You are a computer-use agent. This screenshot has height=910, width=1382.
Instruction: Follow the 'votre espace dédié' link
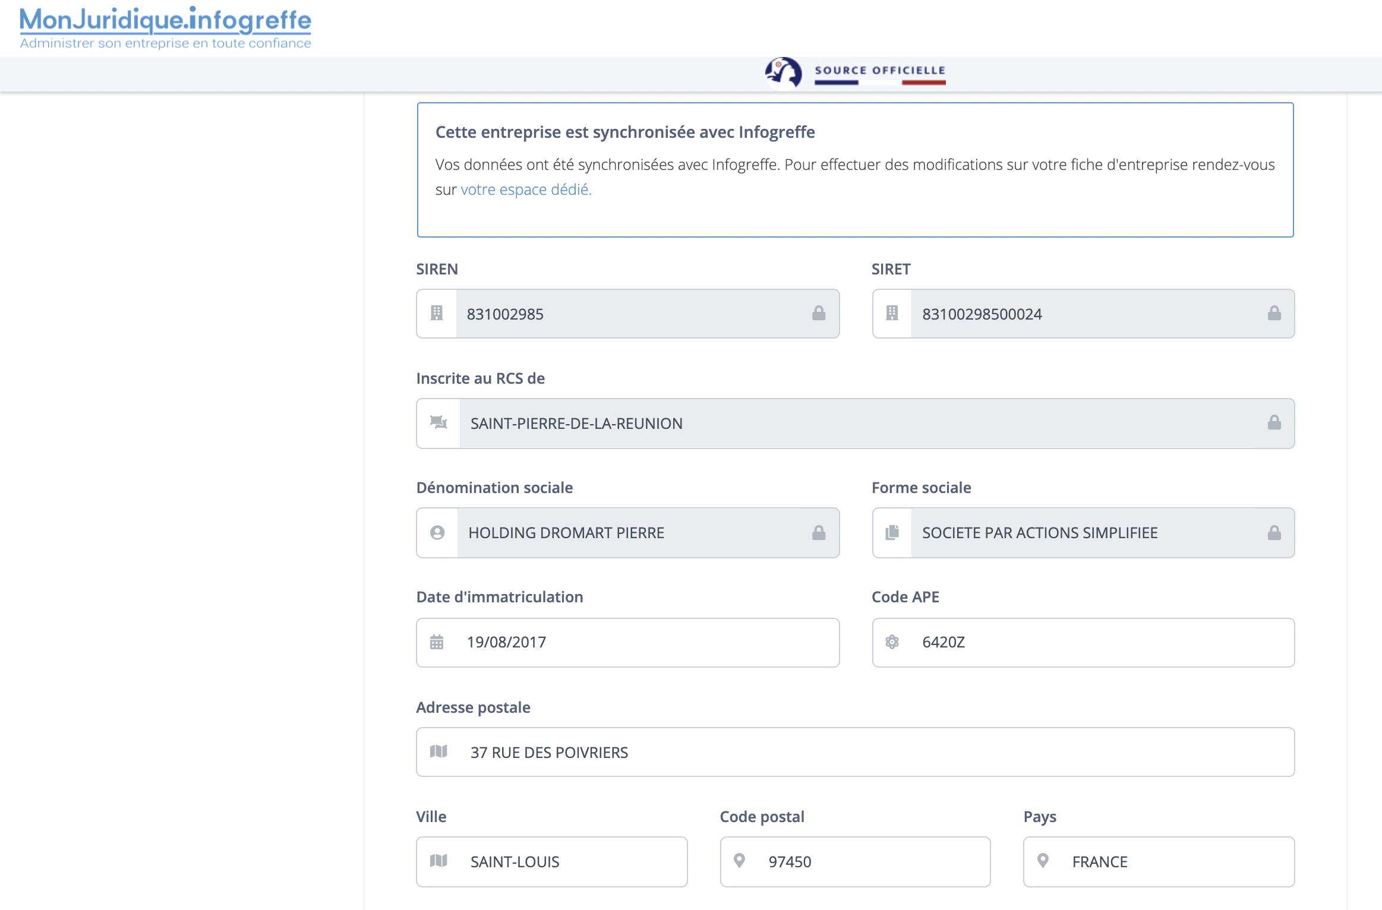pyautogui.click(x=526, y=189)
